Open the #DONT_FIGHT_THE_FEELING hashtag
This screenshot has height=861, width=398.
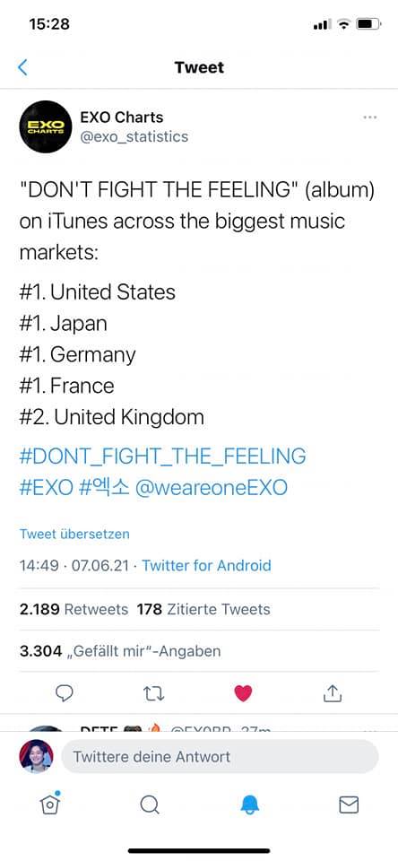coord(163,456)
